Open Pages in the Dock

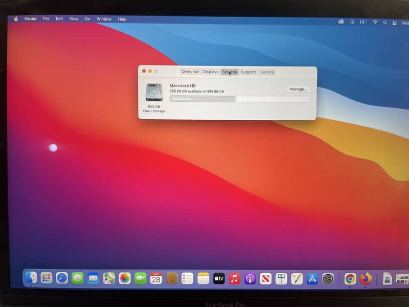(x=297, y=279)
